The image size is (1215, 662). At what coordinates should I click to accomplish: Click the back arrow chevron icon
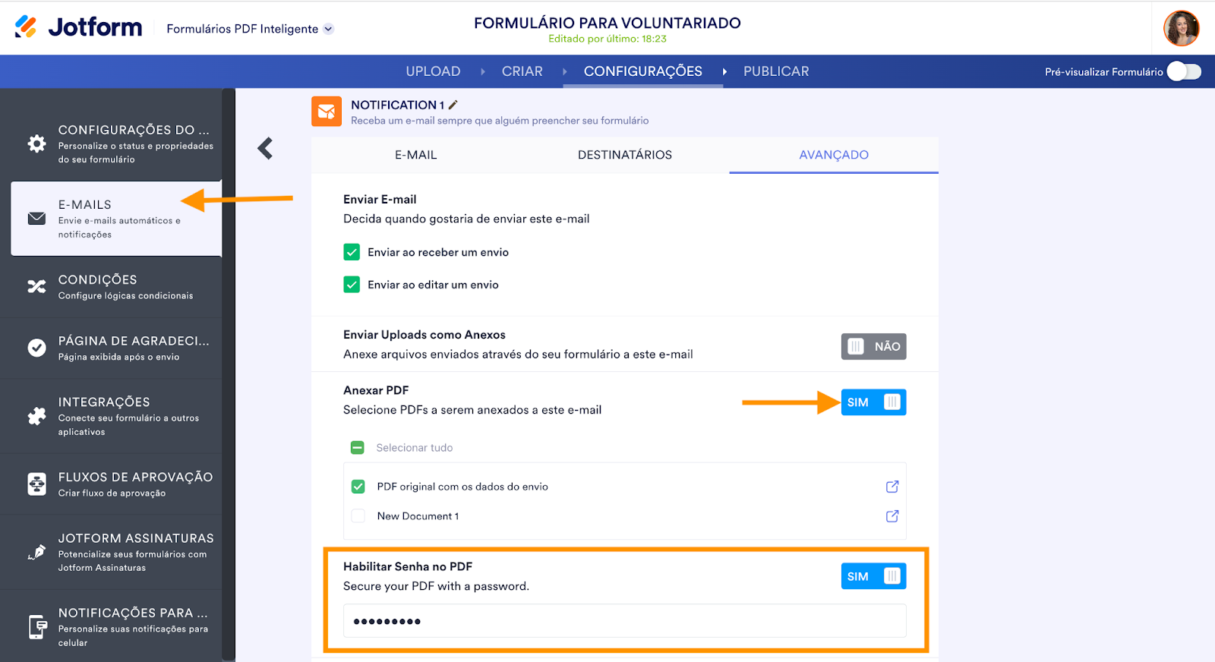tap(265, 148)
